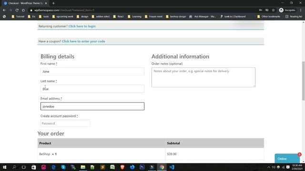Go to the browser home page icon

coord(23,10)
